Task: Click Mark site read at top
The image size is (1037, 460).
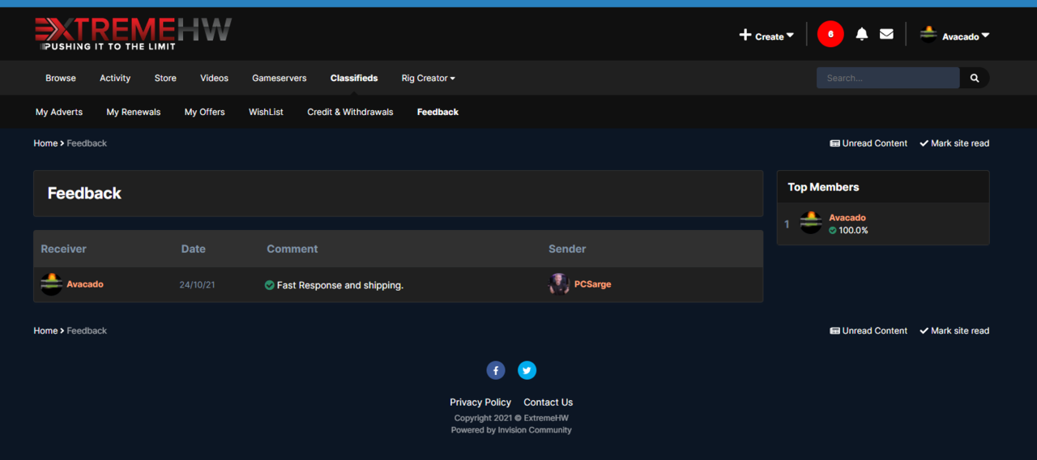Action: coord(954,143)
